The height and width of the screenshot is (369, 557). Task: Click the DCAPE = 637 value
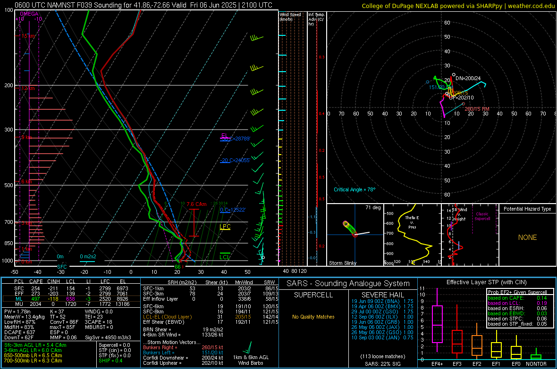coord(19,332)
